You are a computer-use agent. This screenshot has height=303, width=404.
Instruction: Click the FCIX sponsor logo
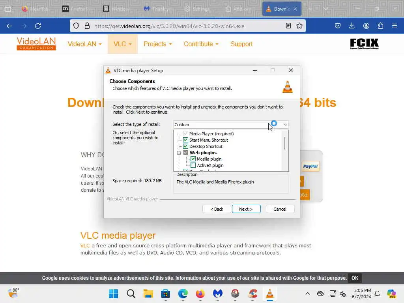364,44
